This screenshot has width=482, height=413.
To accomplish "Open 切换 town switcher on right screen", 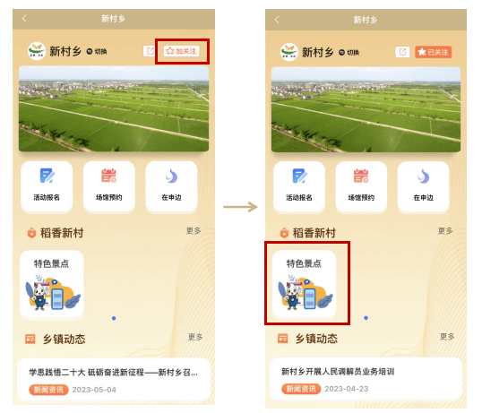I will (349, 53).
